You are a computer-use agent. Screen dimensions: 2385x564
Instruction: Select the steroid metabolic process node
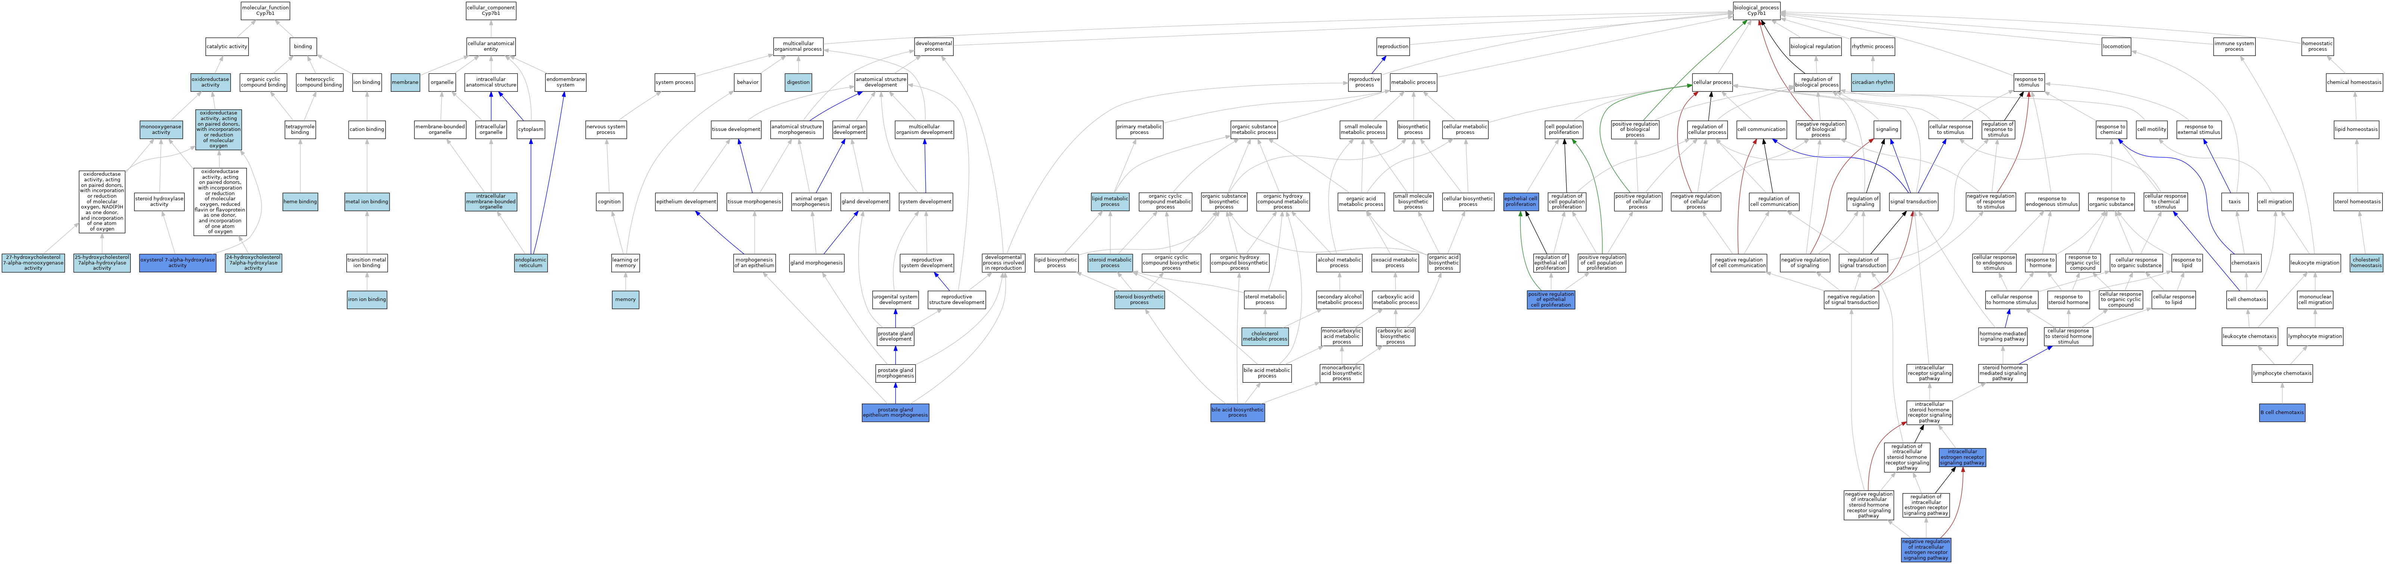(1110, 263)
